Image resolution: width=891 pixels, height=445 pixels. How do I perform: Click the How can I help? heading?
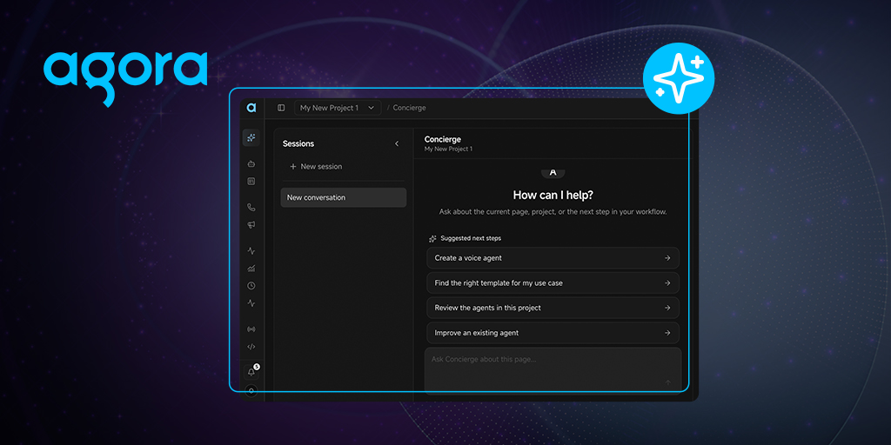tap(553, 196)
